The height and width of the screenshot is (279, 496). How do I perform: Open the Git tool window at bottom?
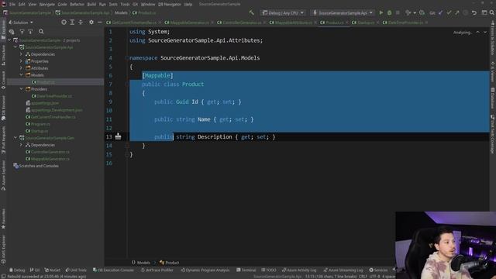(x=34, y=270)
